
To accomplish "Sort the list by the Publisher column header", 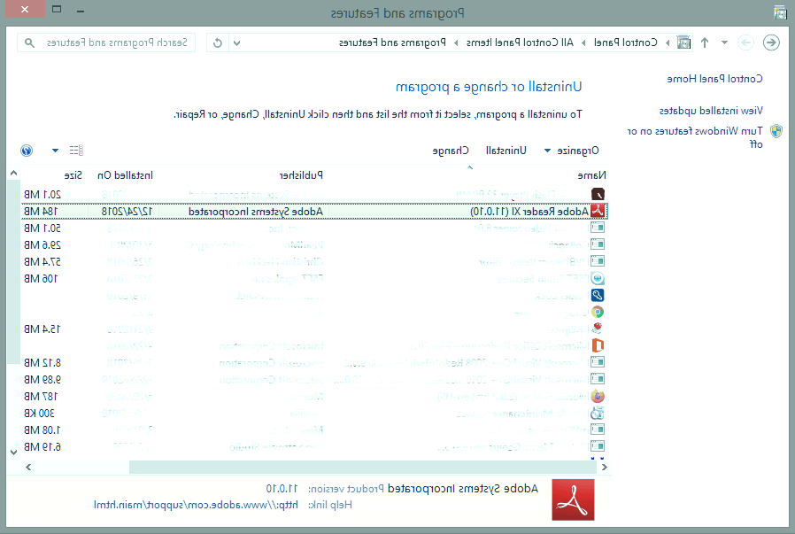I will point(301,175).
